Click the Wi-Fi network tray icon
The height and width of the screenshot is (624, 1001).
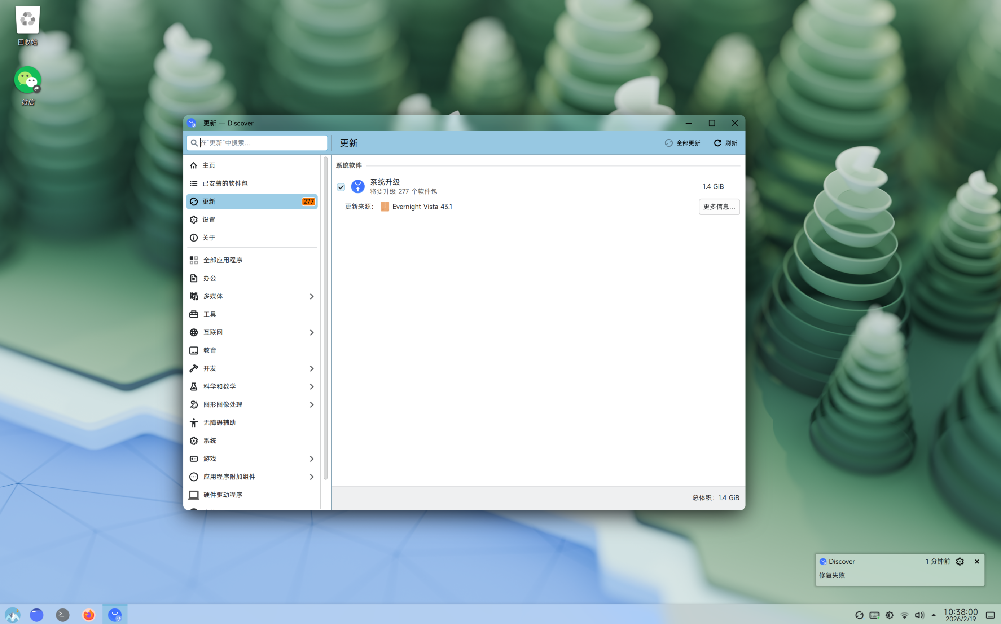click(904, 615)
